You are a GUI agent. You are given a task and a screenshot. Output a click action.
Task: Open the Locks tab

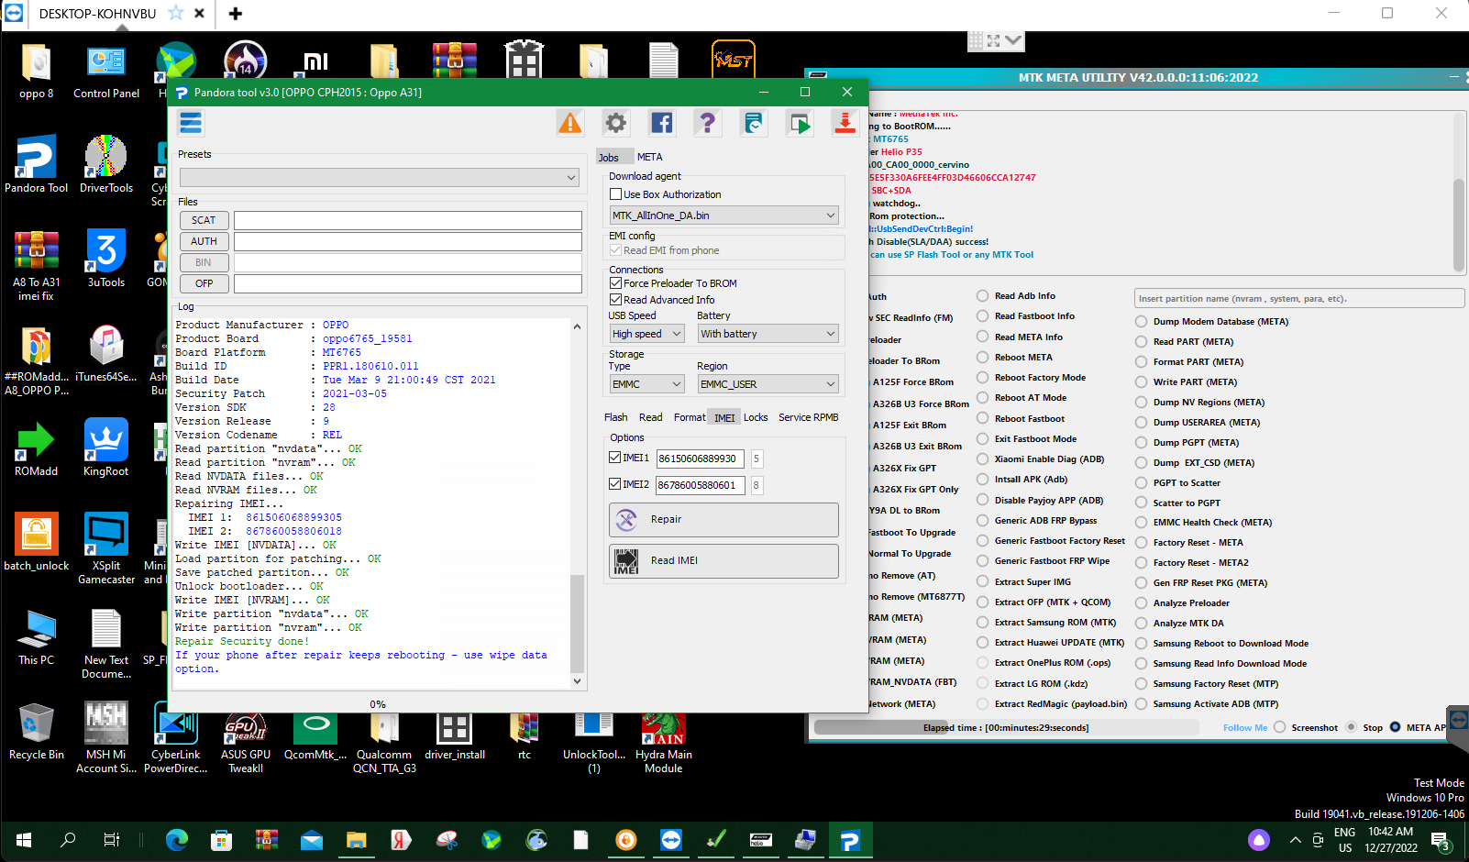click(x=756, y=417)
